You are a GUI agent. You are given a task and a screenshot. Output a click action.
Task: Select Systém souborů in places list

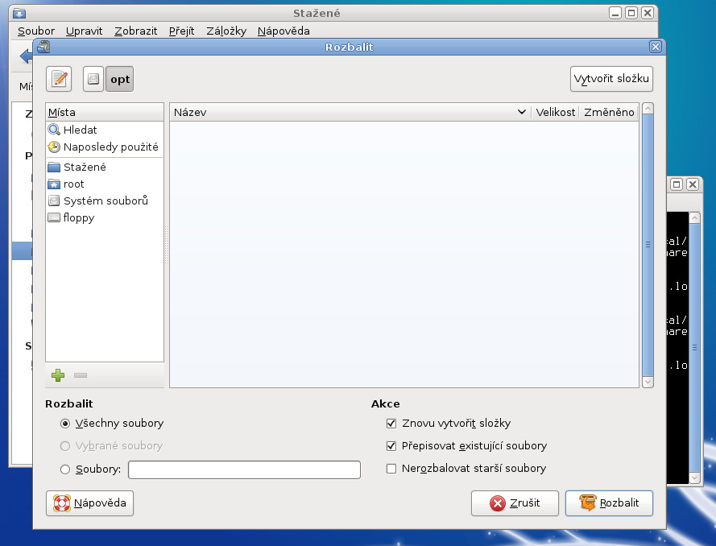pos(105,201)
